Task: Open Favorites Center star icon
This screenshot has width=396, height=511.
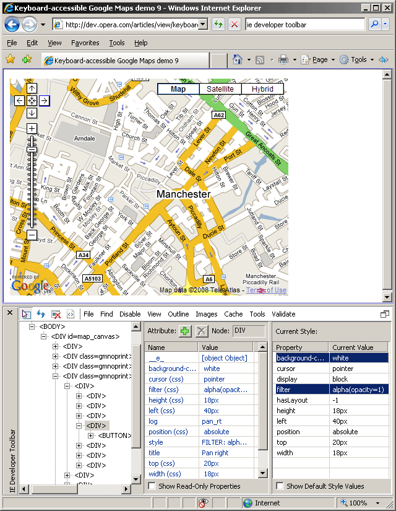Action: [11, 59]
